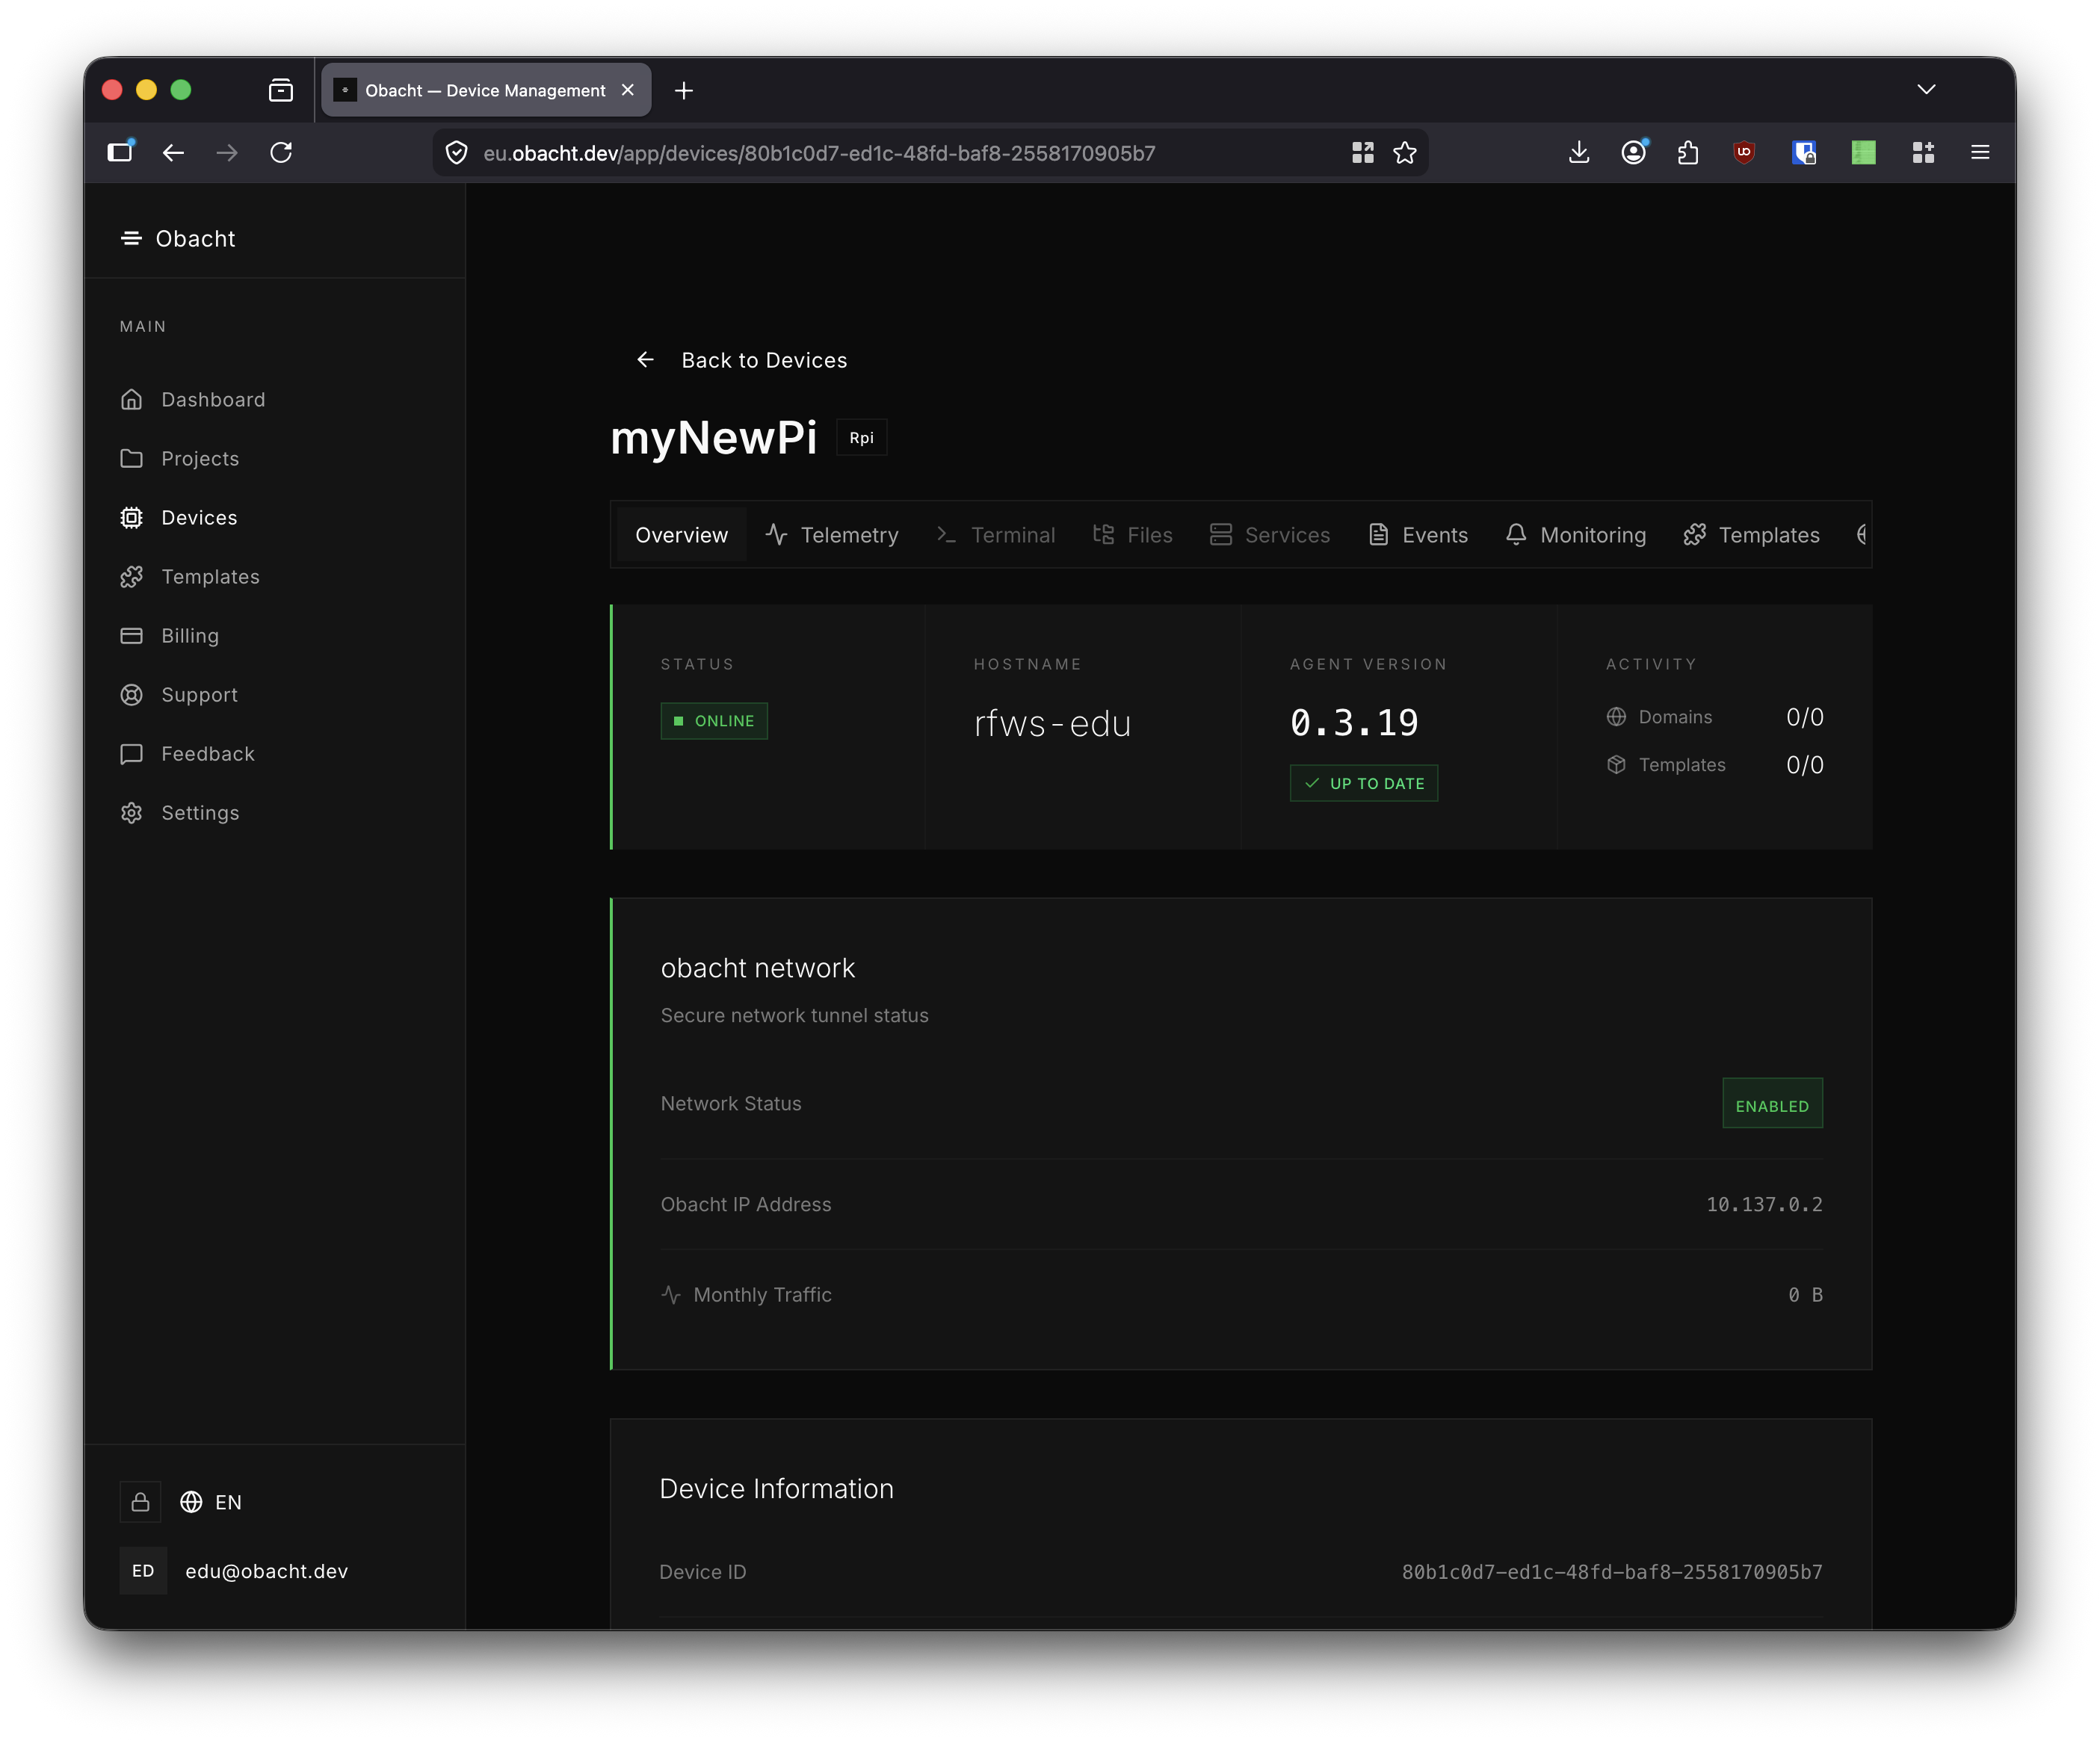Click the browser forward arrow

coord(227,152)
